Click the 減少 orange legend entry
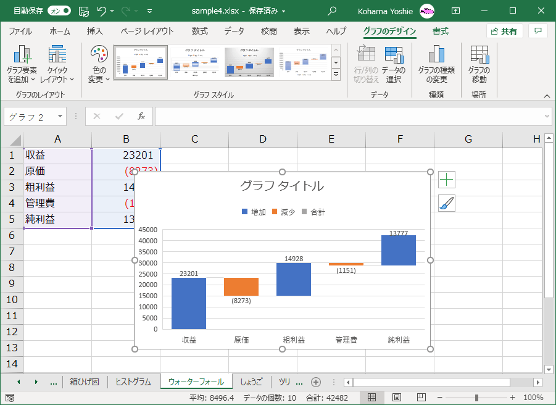The image size is (556, 405). [283, 212]
